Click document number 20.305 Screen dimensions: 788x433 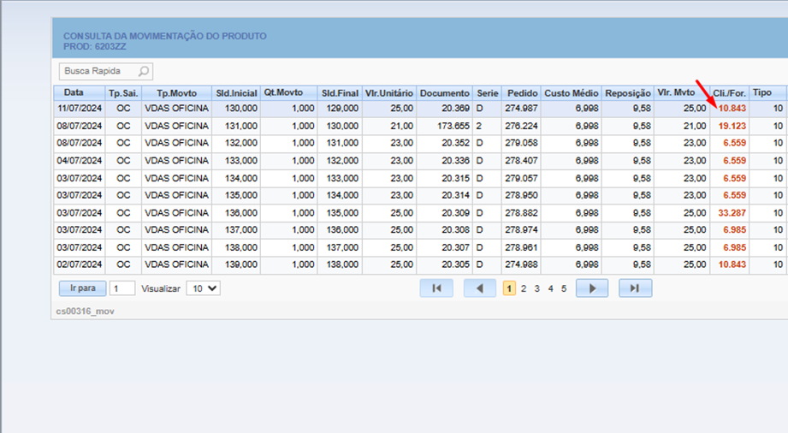[455, 264]
